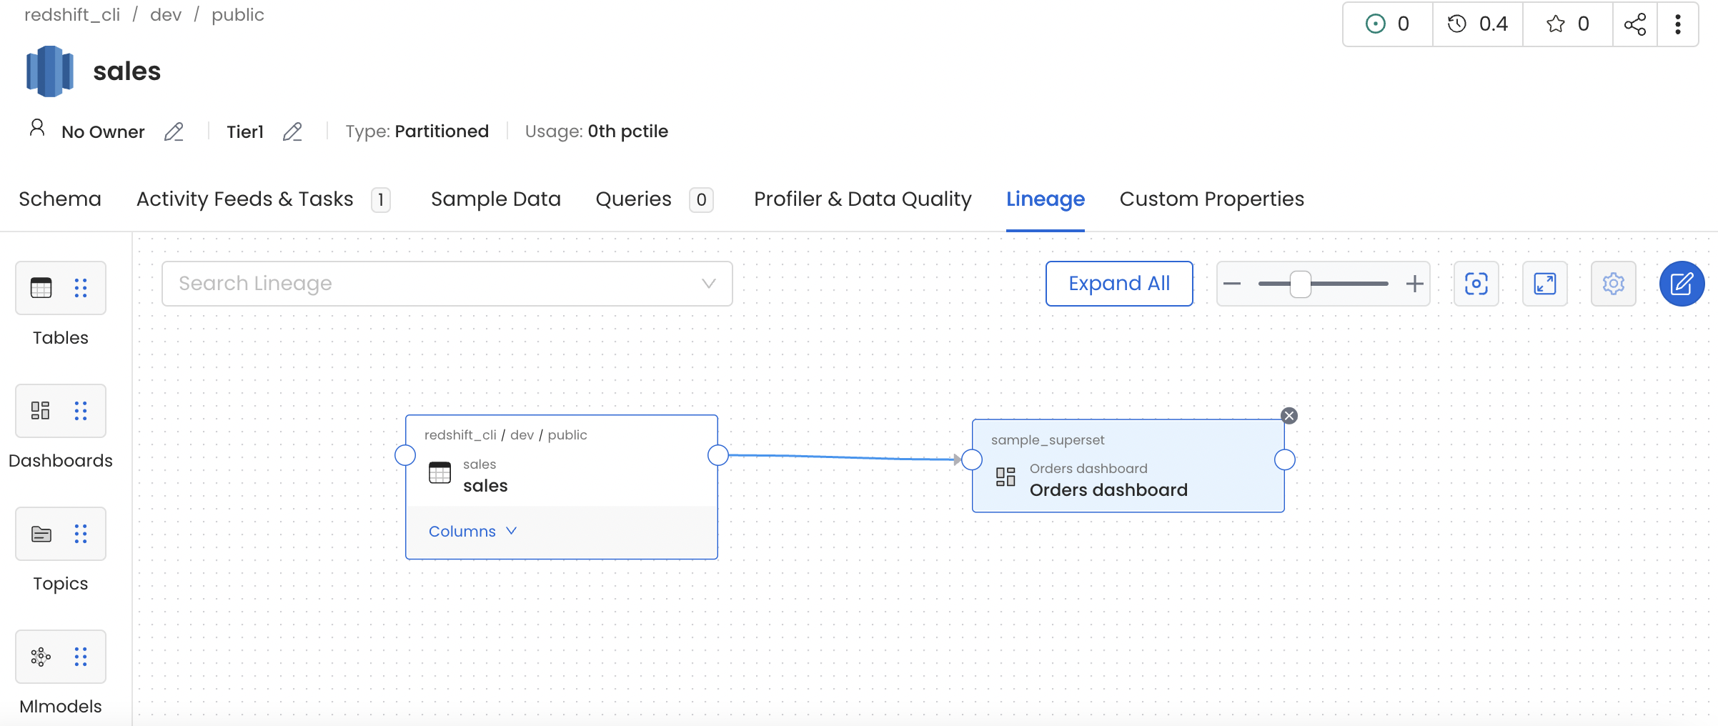The width and height of the screenshot is (1718, 726).
Task: Open the public breadcrumb link
Action: pyautogui.click(x=237, y=14)
